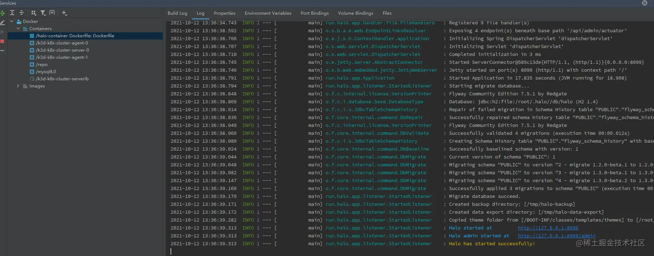Select the /k3d-k8s-cluster-agent-0 container
Image resolution: width=654 pixels, height=256 pixels.
click(x=62, y=43)
